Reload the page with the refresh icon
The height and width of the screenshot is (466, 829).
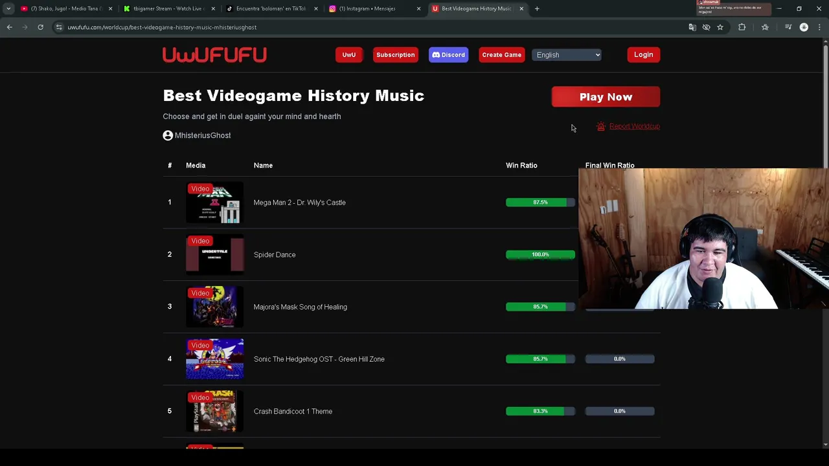click(x=40, y=27)
